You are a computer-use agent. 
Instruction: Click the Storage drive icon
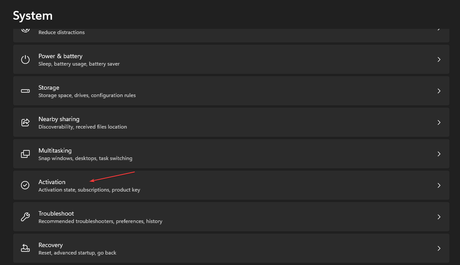[x=25, y=91]
